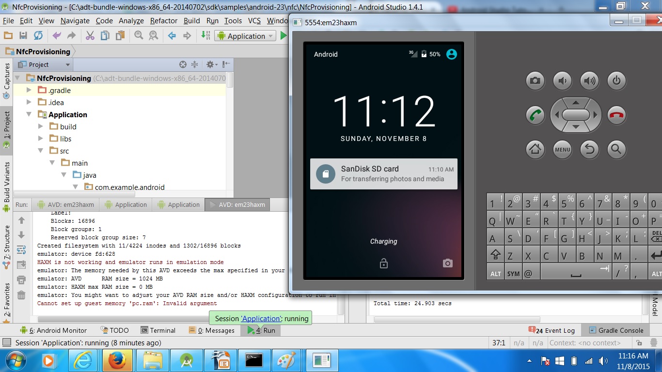Click the Replace magnifier icon
Viewport: 662px width, 372px height.
click(154, 36)
